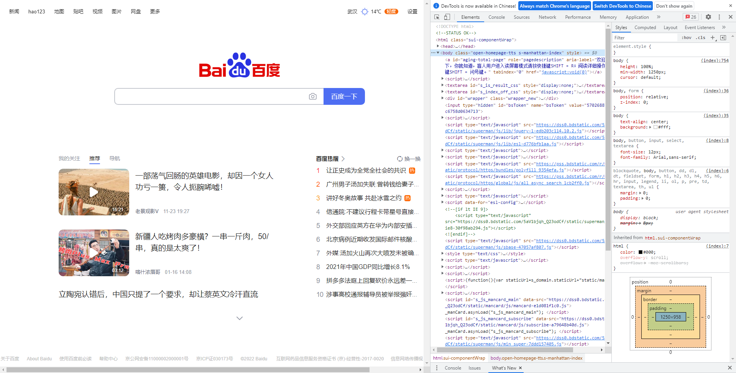Click the 轻度 air quality badge

[391, 11]
